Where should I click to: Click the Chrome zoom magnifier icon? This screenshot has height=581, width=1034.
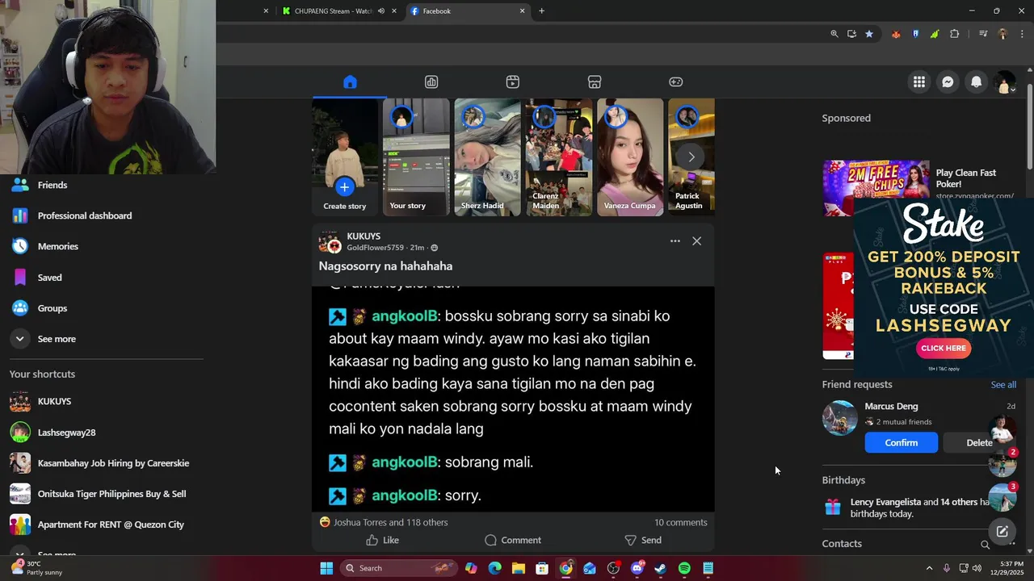click(834, 34)
